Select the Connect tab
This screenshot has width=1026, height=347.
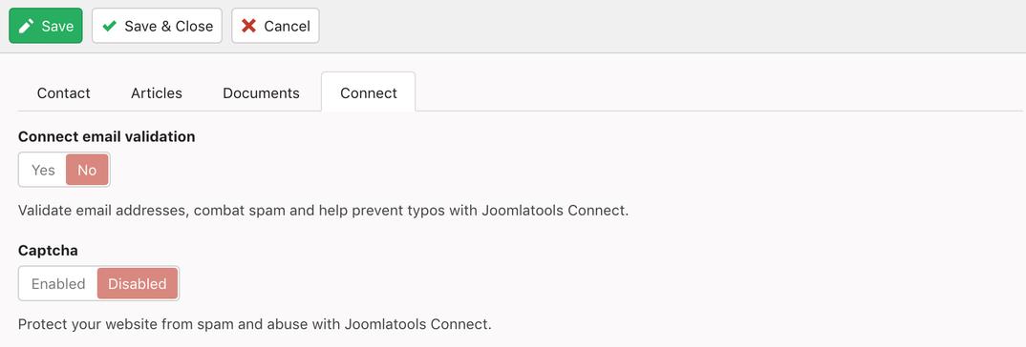tap(369, 92)
